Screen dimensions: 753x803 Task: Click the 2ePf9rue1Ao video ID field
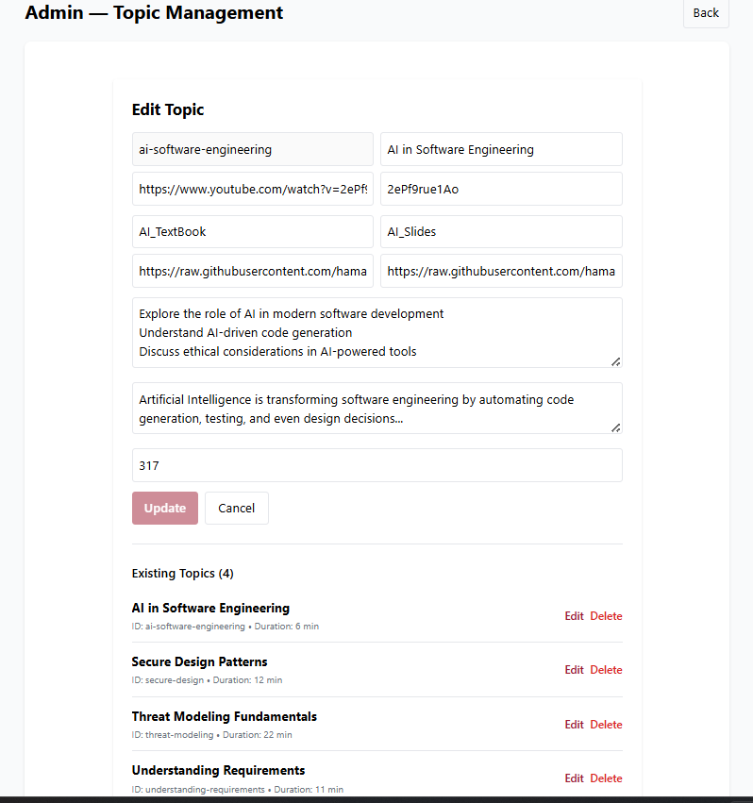[501, 189]
